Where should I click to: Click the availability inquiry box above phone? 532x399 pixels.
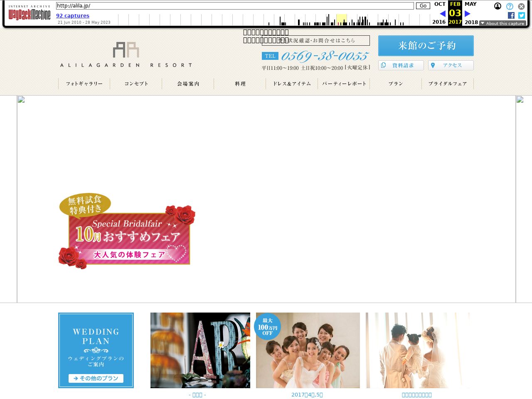pyautogui.click(x=316, y=40)
